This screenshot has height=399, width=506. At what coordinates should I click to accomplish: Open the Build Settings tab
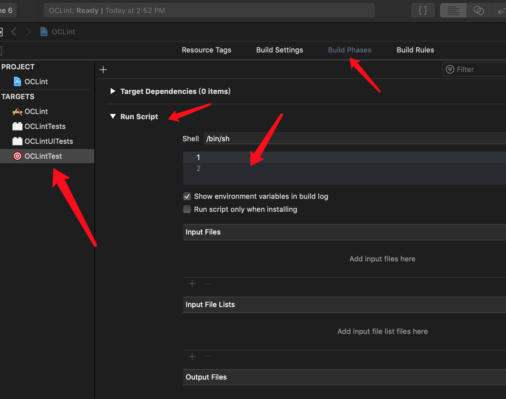pos(280,50)
